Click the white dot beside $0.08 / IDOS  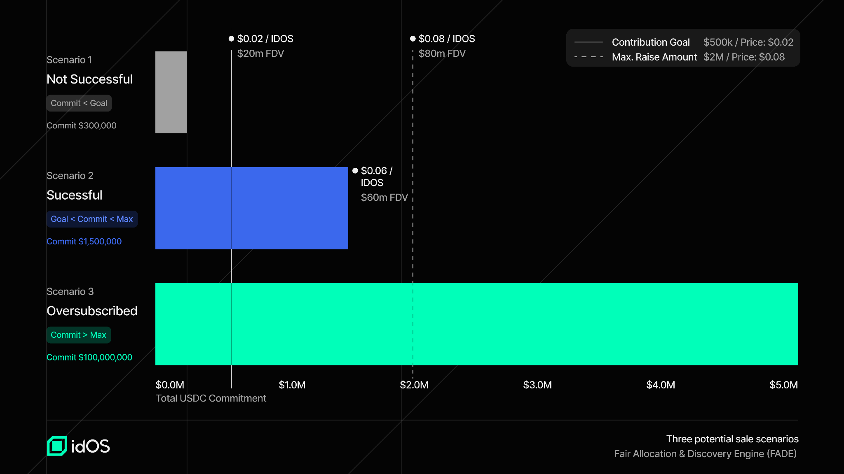[x=413, y=39]
